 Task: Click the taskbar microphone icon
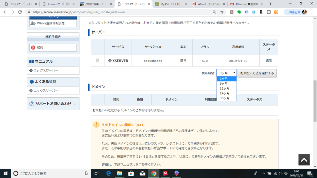(x=86, y=173)
